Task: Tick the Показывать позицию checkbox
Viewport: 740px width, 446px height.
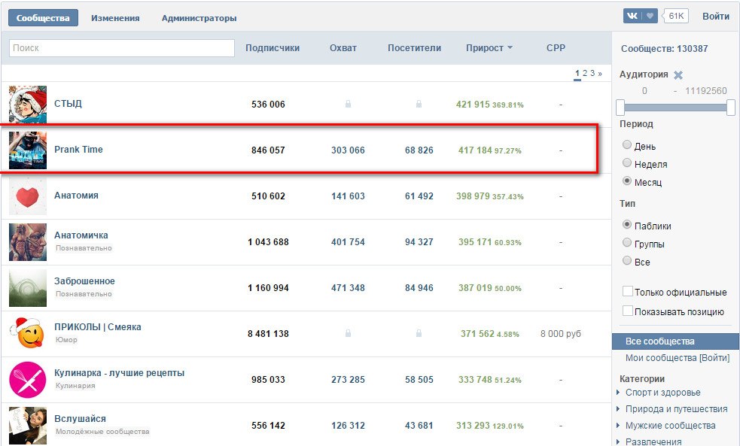Action: click(x=628, y=311)
